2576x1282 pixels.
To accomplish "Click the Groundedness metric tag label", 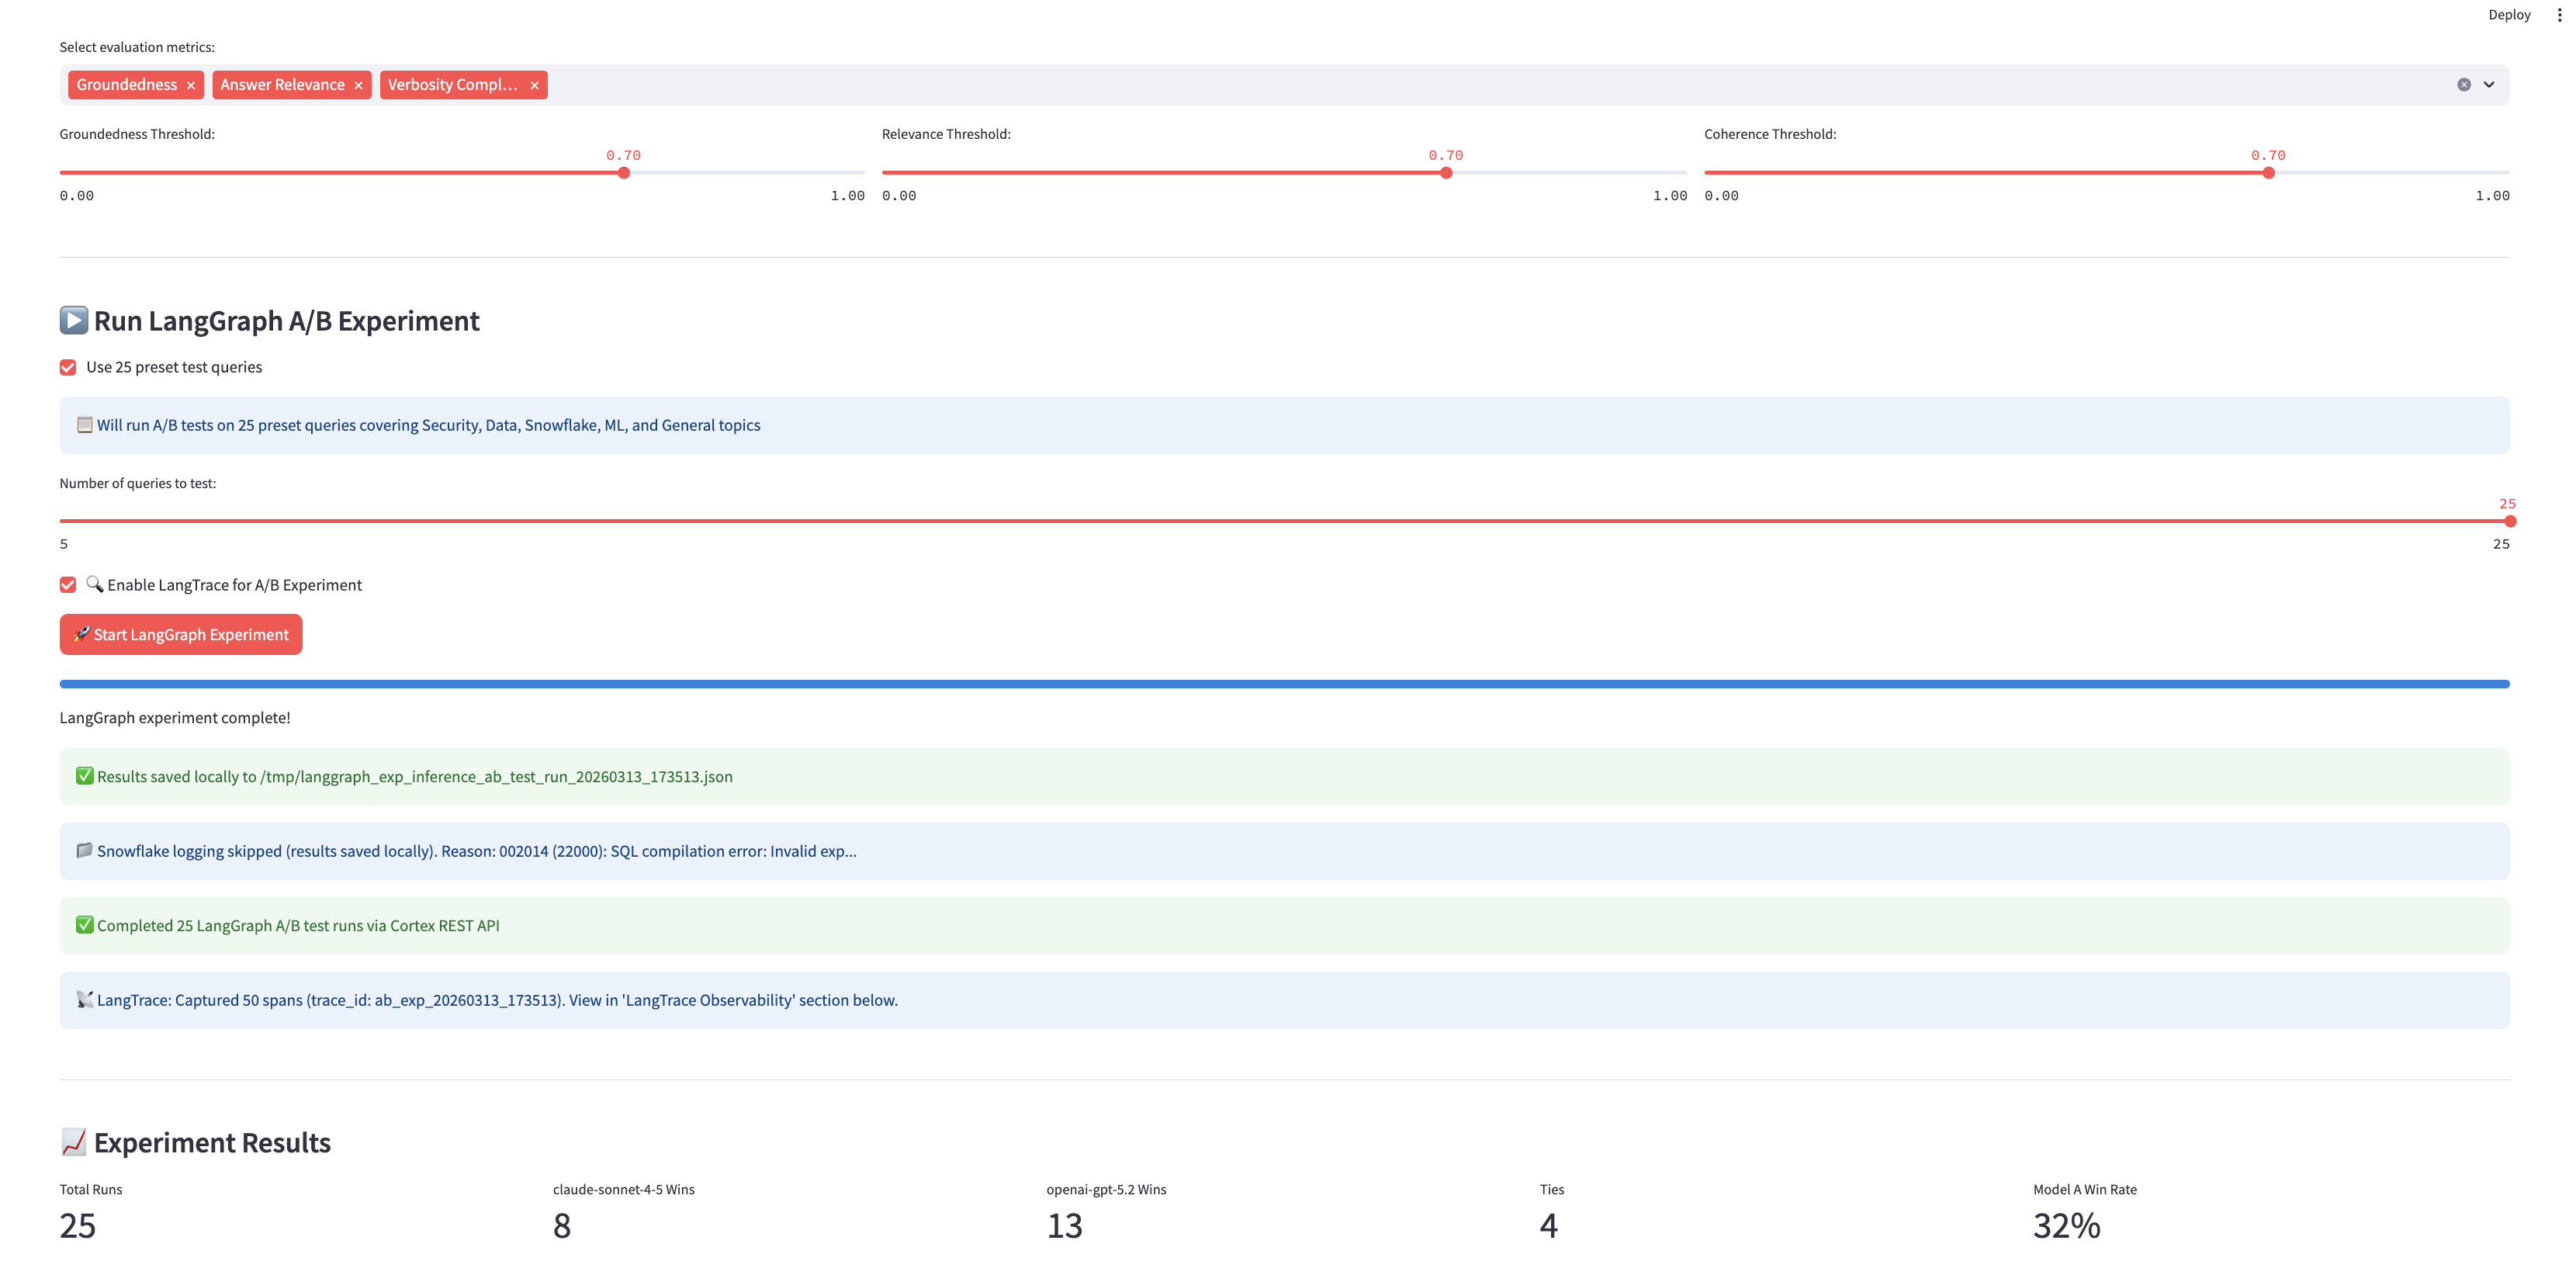I will pos(126,85).
